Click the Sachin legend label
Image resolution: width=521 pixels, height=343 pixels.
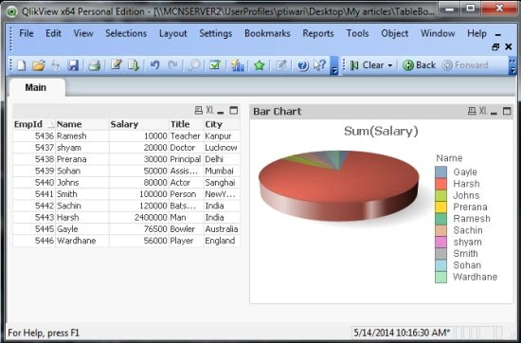[x=468, y=230]
